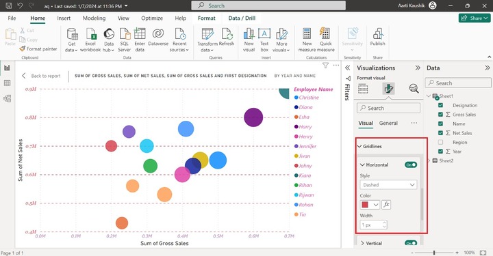The image size is (493, 256).
Task: Switch to the View tab
Action: point(123,18)
